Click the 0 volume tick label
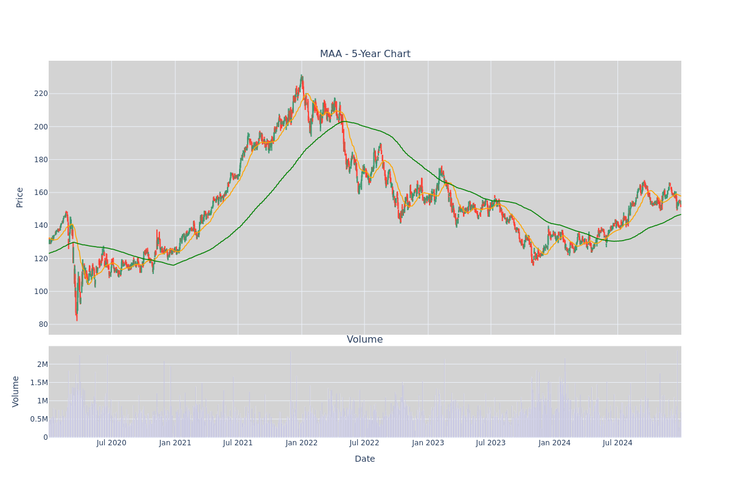Viewport: 730px width, 486px height. click(x=46, y=437)
